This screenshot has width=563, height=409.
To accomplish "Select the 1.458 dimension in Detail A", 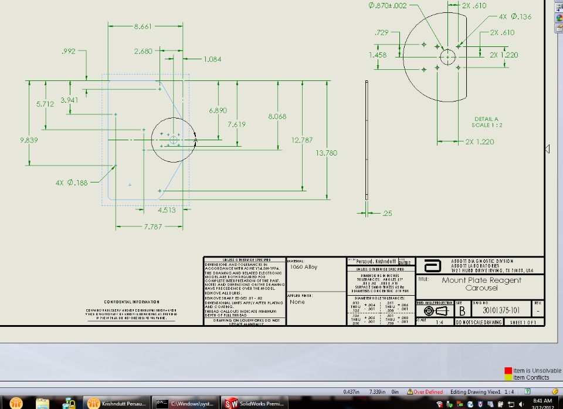I will (x=378, y=55).
